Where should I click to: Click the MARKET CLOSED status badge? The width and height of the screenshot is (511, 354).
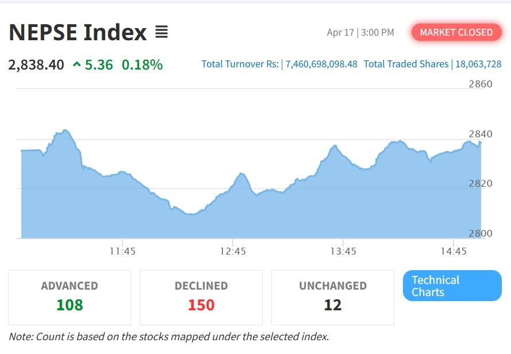pyautogui.click(x=456, y=32)
